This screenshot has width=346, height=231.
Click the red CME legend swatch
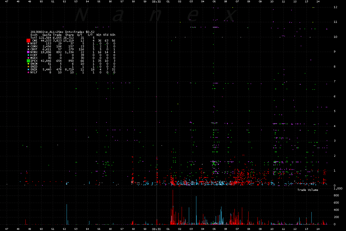pos(29,41)
